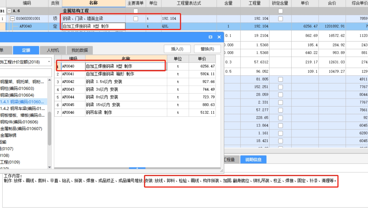This screenshot has width=368, height=209.
Task: Toggle 锁定含量 checkbox beside quantity 81.805
Action: click(x=281, y=79)
